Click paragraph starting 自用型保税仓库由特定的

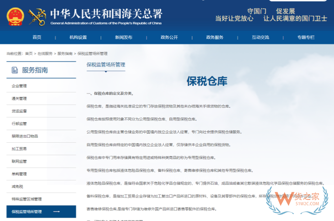point(159,145)
